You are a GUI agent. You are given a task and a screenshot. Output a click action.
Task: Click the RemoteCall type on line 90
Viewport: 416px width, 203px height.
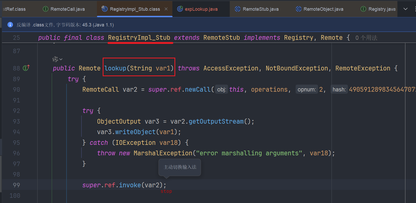[x=101, y=90]
